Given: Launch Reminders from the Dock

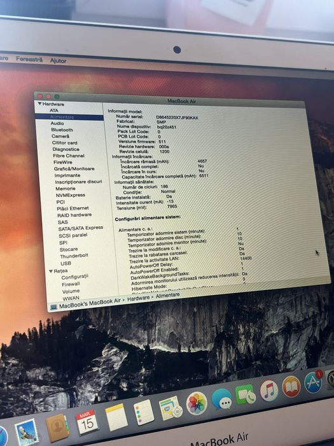Looking at the screenshot, I should pyautogui.click(x=144, y=412).
